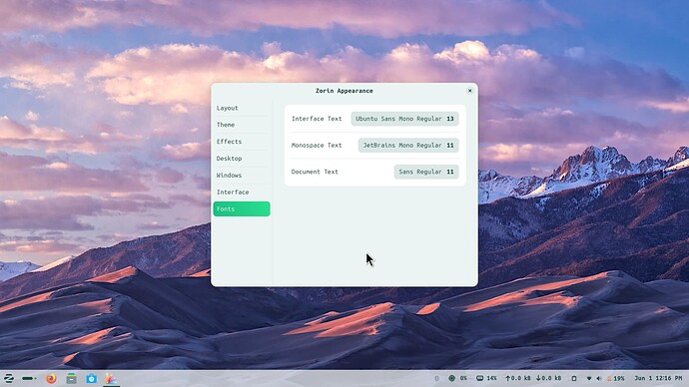The height and width of the screenshot is (387, 689).
Task: Switch to the Theme section
Action: pos(242,125)
